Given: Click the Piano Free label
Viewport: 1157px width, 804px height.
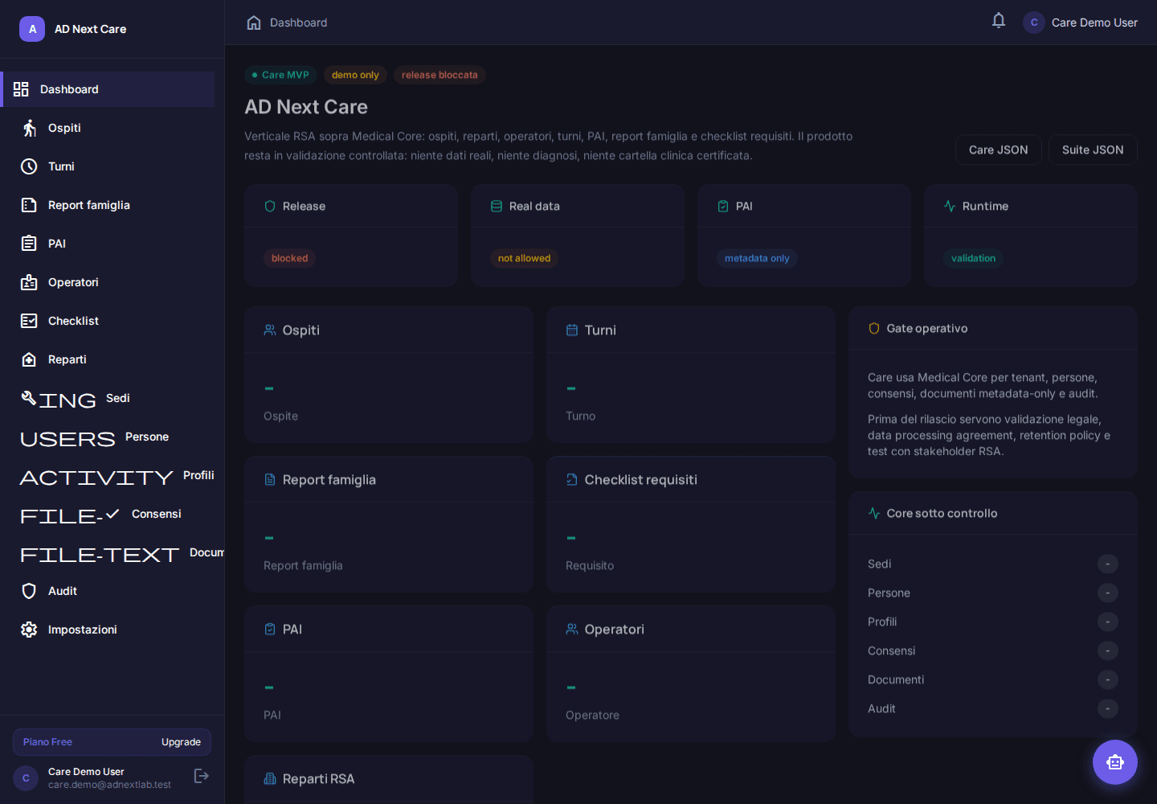Looking at the screenshot, I should pyautogui.click(x=47, y=742).
